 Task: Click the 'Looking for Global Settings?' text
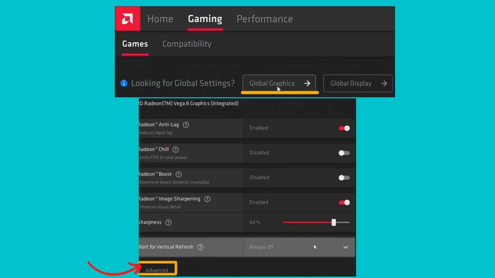coord(183,83)
